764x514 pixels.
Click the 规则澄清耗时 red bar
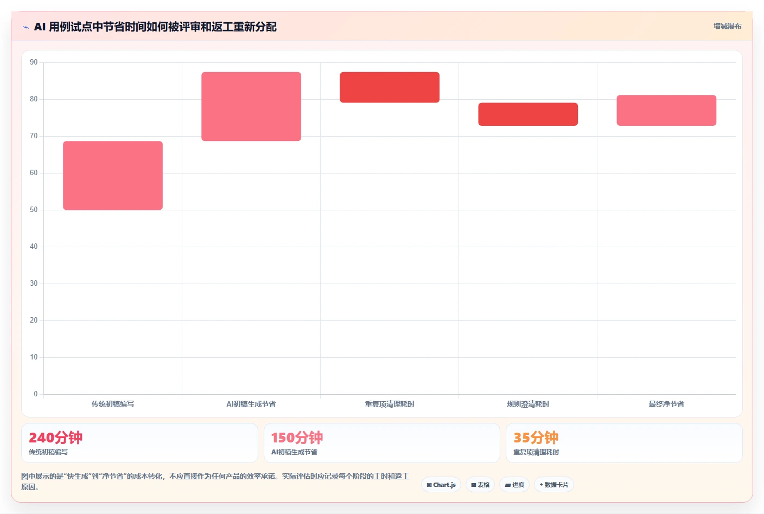click(528, 114)
